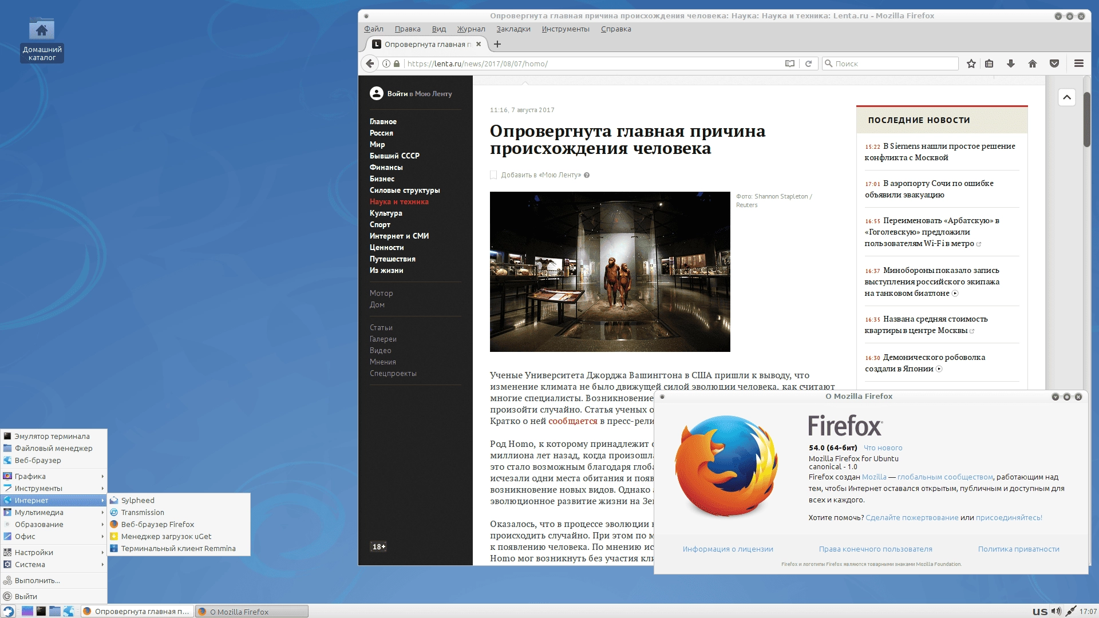The height and width of the screenshot is (618, 1099).
Task: Show desktop icon in taskbar panel
Action: coord(27,611)
